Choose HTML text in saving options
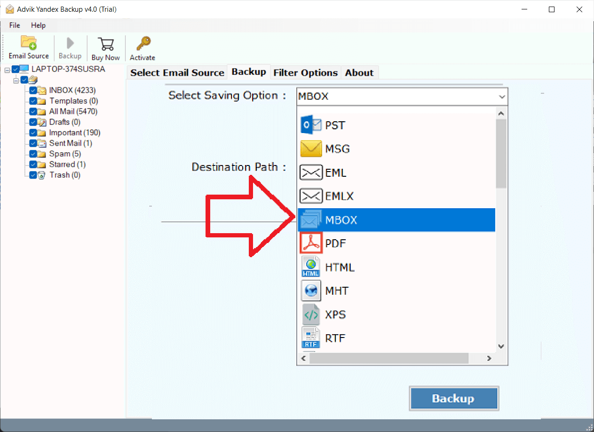594x432 pixels. 340,267
